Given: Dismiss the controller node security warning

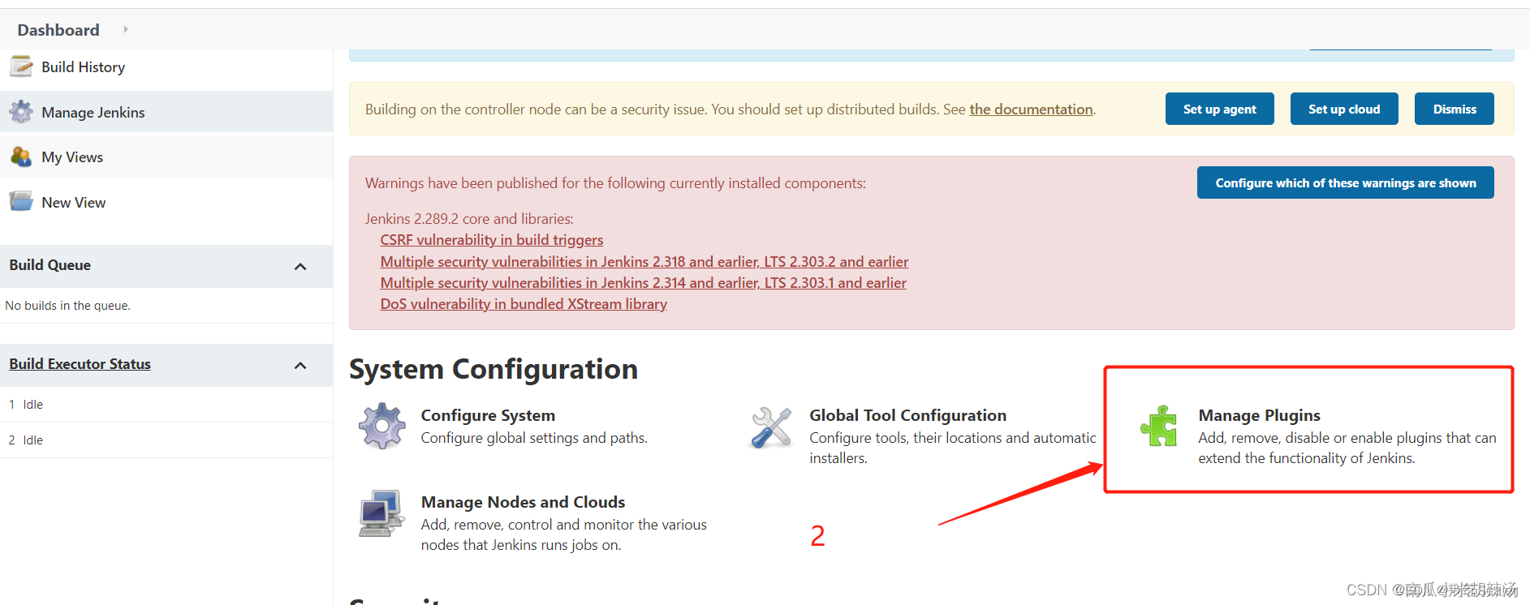Looking at the screenshot, I should point(1455,109).
